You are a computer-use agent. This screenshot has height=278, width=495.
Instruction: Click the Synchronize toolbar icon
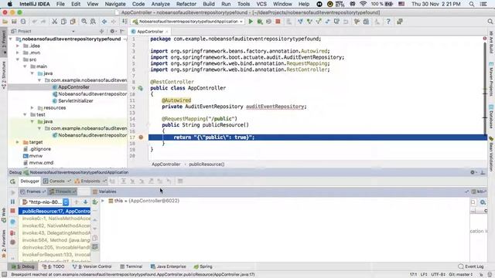(x=23, y=22)
